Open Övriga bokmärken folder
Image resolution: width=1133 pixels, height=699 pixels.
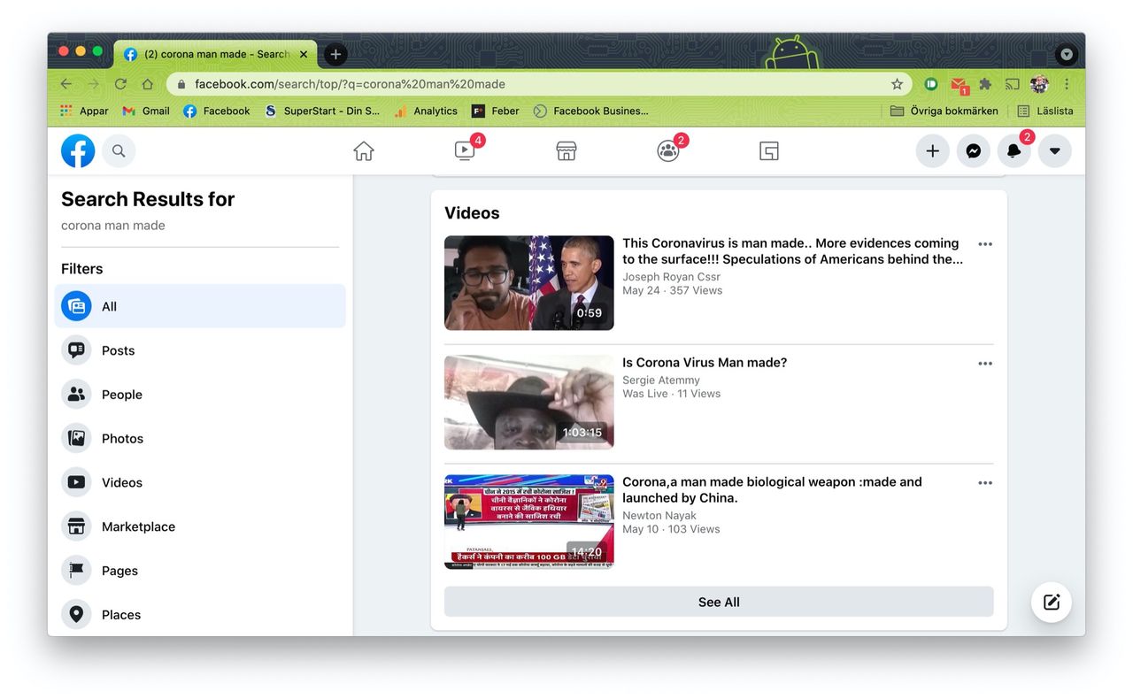944,111
